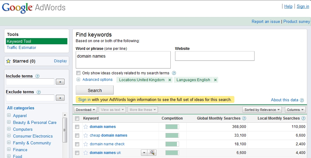Select the 'domain names' row checkbox
Viewport: 311px width, 158px height.
pyautogui.click(x=77, y=127)
